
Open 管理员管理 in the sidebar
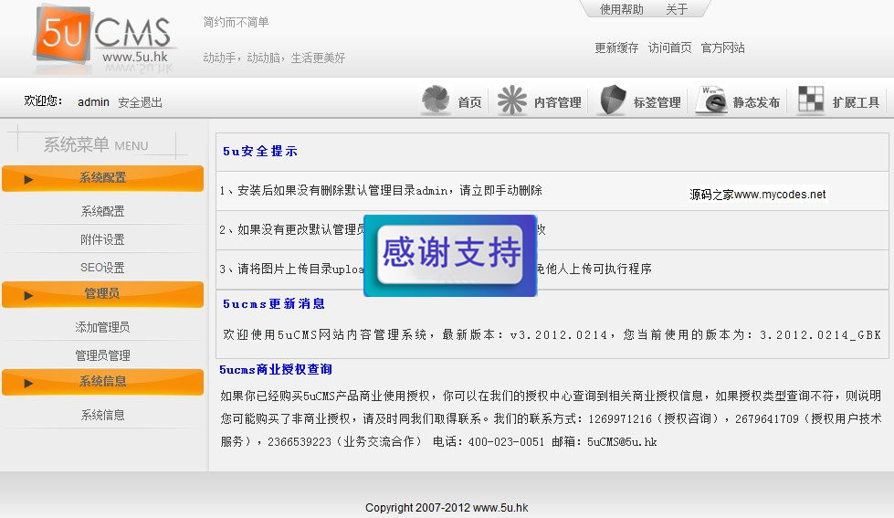click(x=102, y=355)
